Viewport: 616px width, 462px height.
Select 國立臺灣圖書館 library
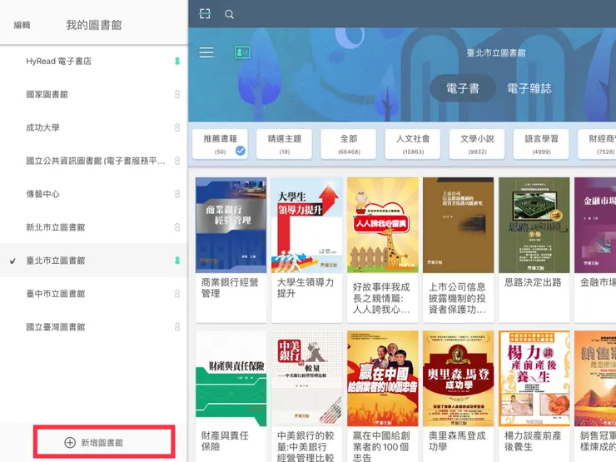click(94, 327)
